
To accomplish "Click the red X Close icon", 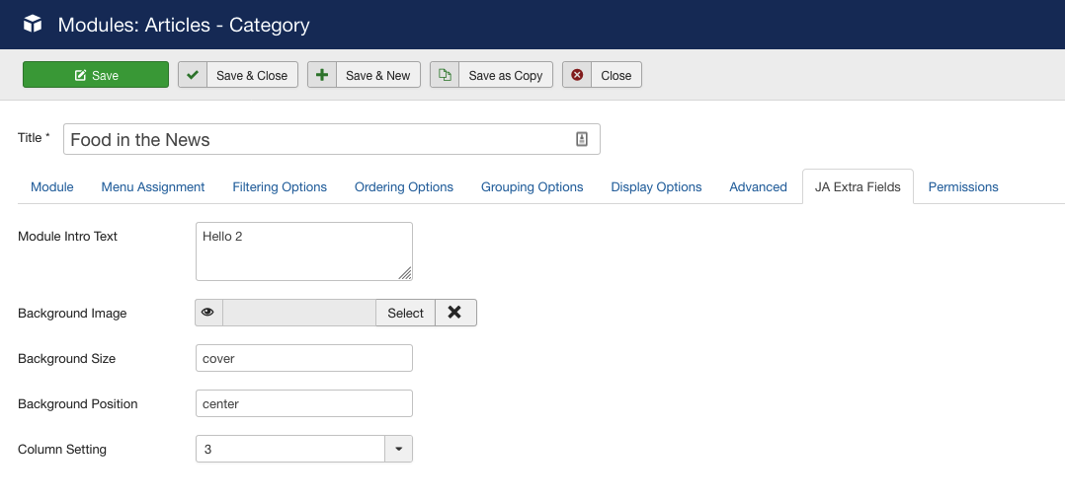I will coord(577,75).
